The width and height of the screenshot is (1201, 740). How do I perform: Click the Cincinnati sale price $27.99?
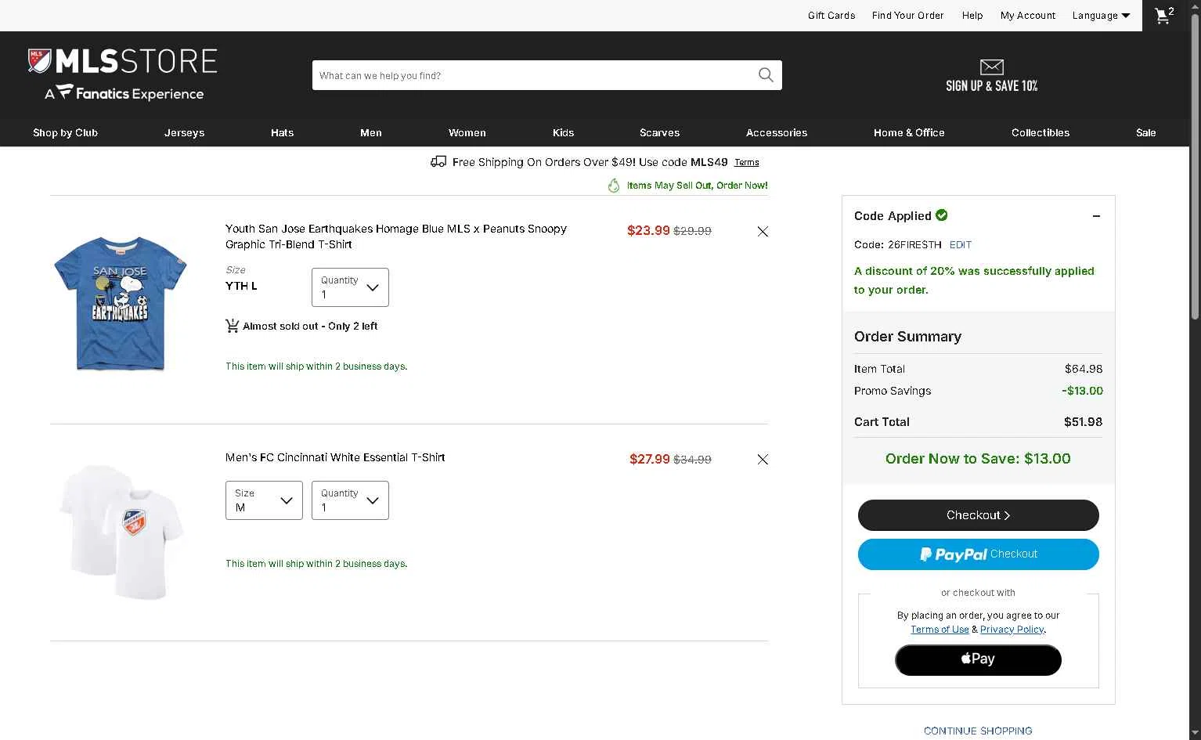pyautogui.click(x=650, y=460)
